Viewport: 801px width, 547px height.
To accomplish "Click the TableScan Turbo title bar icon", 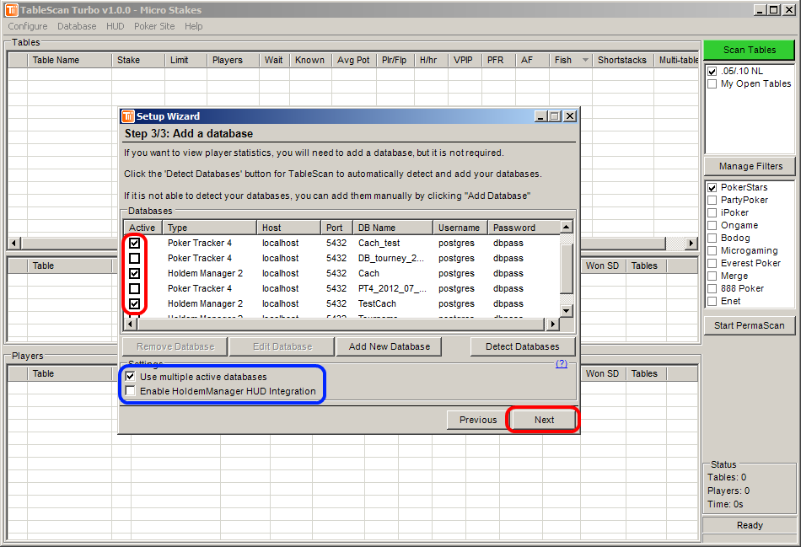I will pos(11,10).
